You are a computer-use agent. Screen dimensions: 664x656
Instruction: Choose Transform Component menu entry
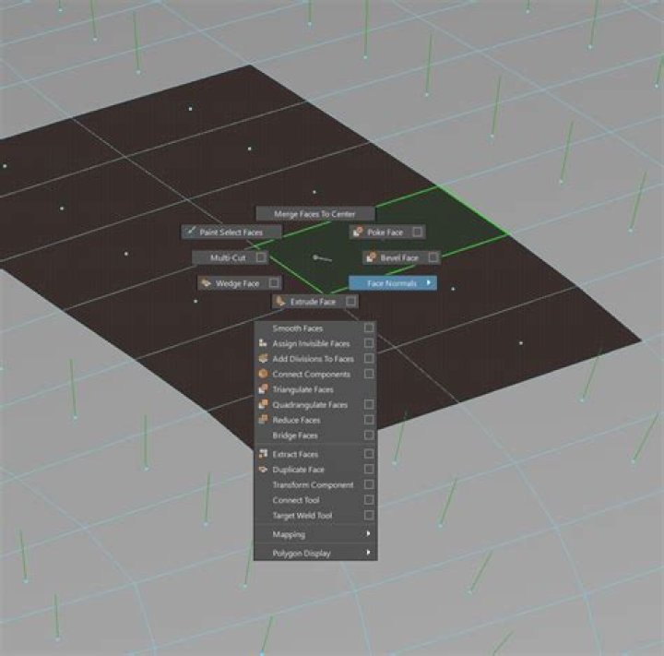click(x=315, y=484)
